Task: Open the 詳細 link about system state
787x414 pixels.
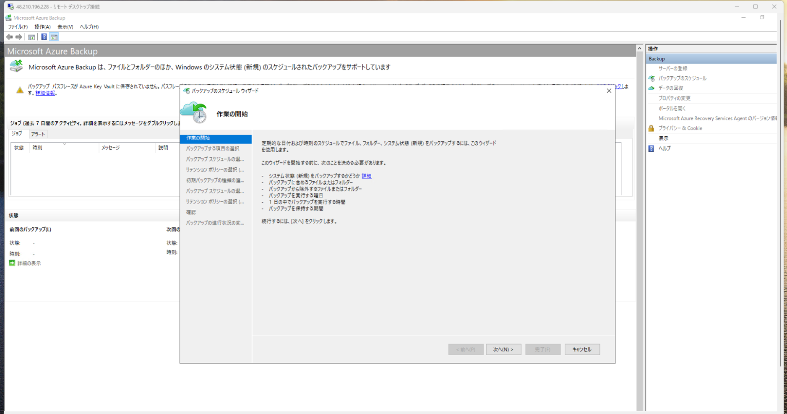Action: (366, 176)
